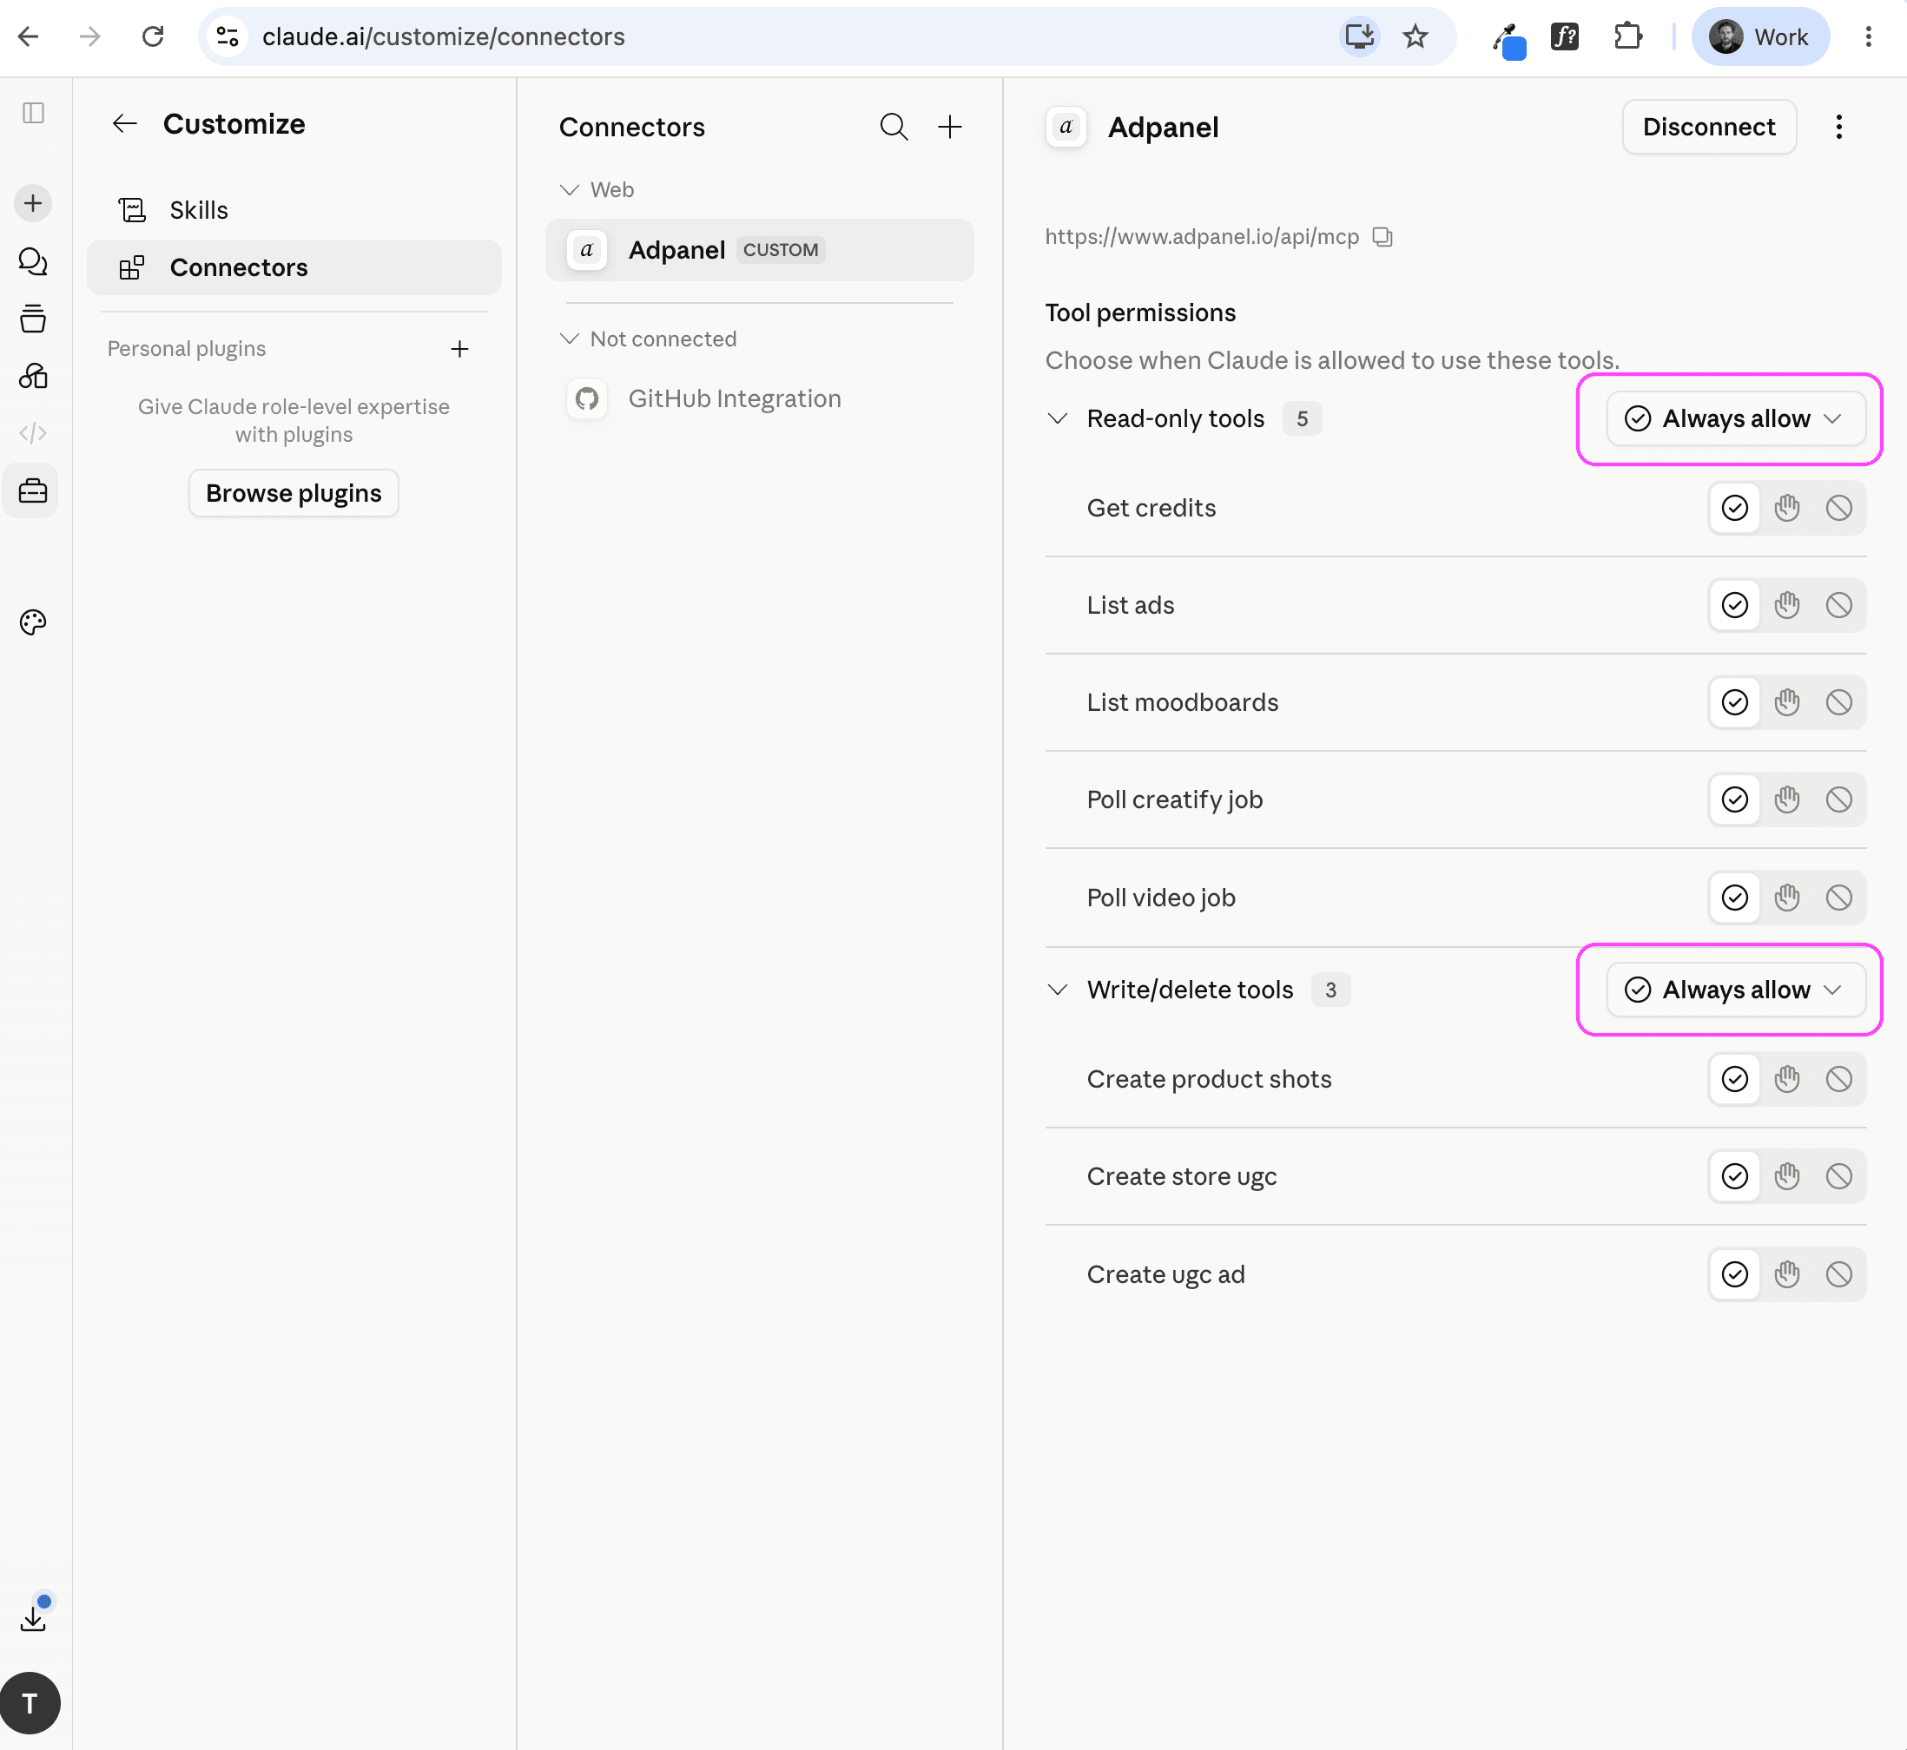The height and width of the screenshot is (1750, 1907).
Task: Block the Create ugc ad tool
Action: click(x=1838, y=1274)
